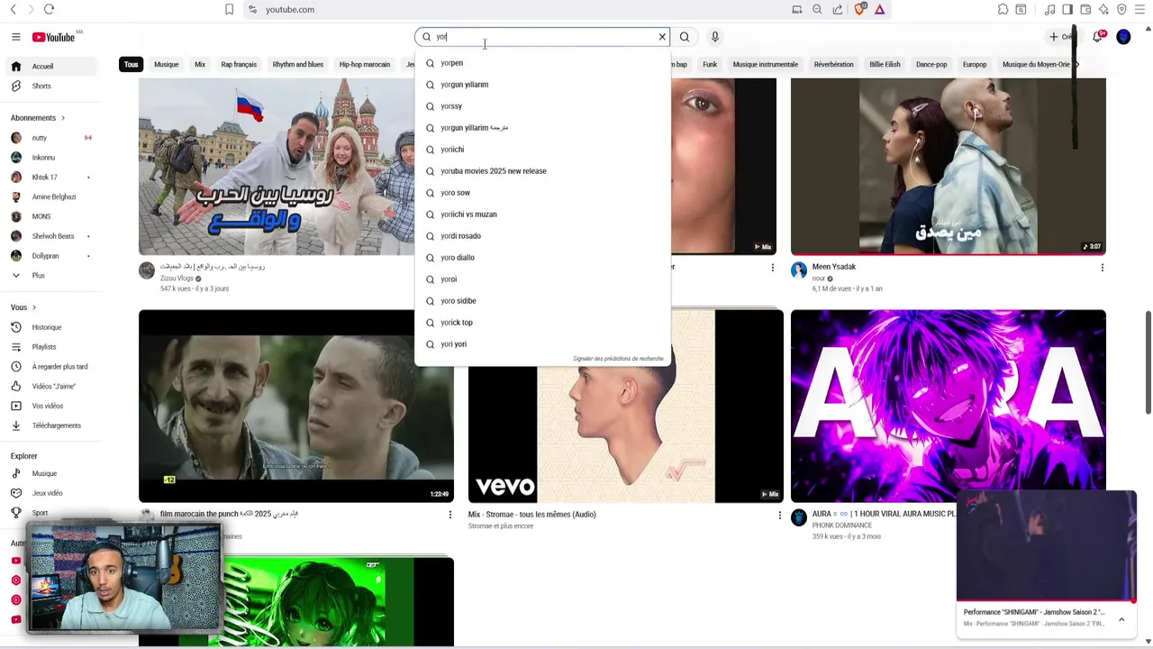
Task: Open site settings icon in address bar
Action: (x=253, y=9)
